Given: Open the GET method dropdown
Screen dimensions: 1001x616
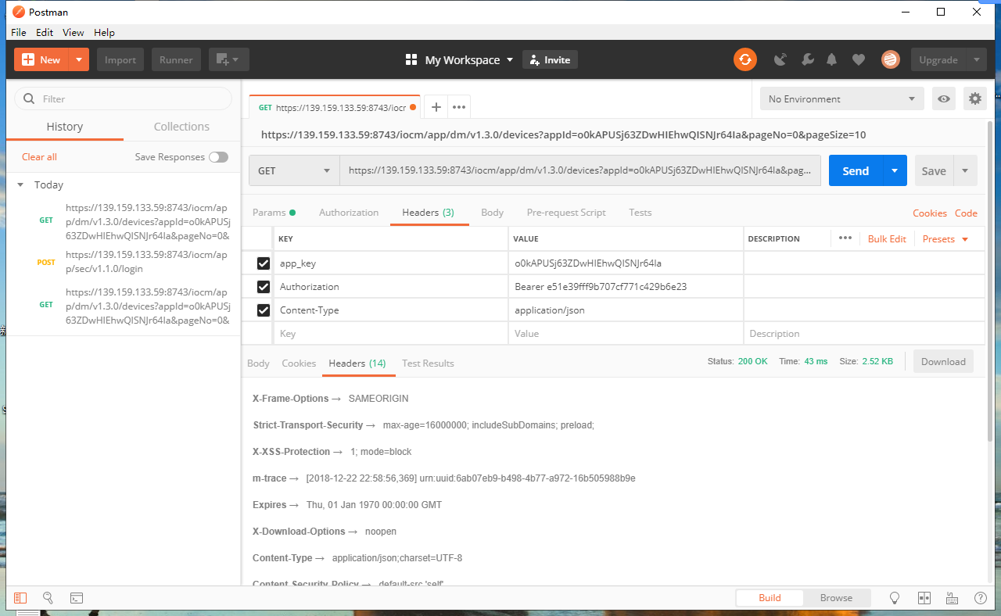Looking at the screenshot, I should [x=294, y=170].
